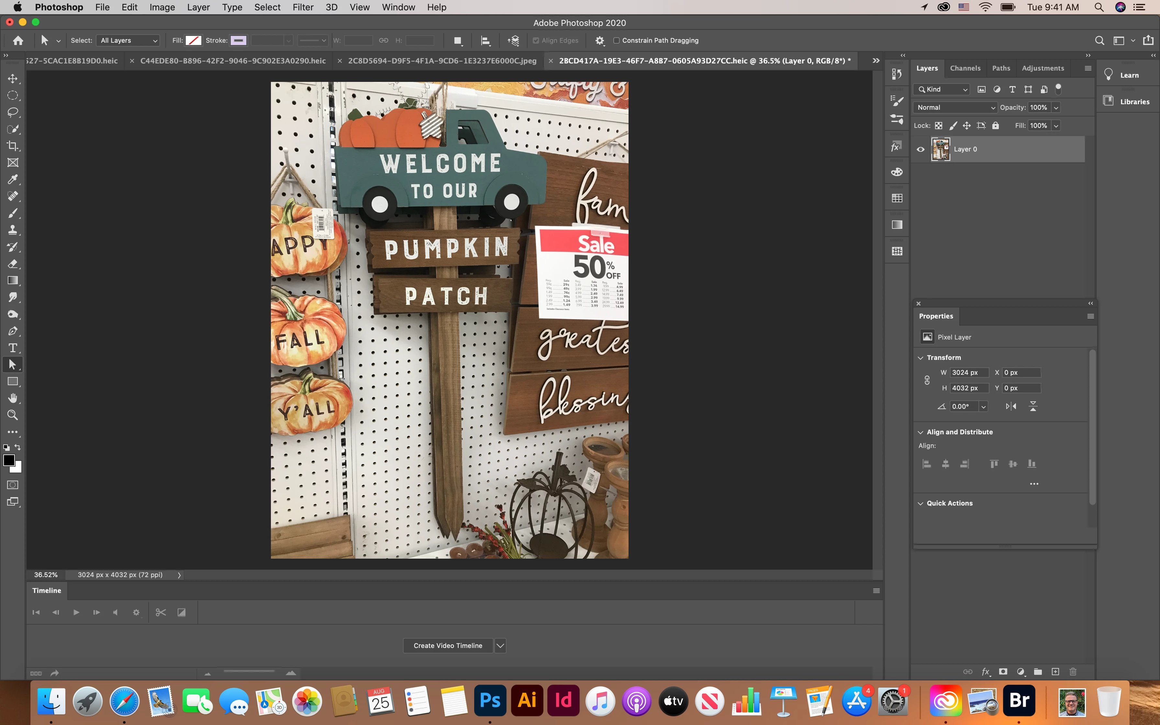Select the Zoom tool
This screenshot has height=725, width=1160.
13,415
